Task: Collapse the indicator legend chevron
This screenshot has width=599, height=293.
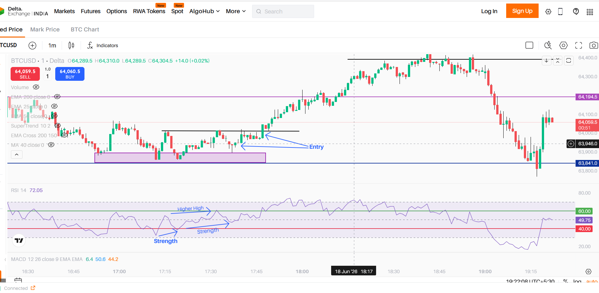Action: 17,155
